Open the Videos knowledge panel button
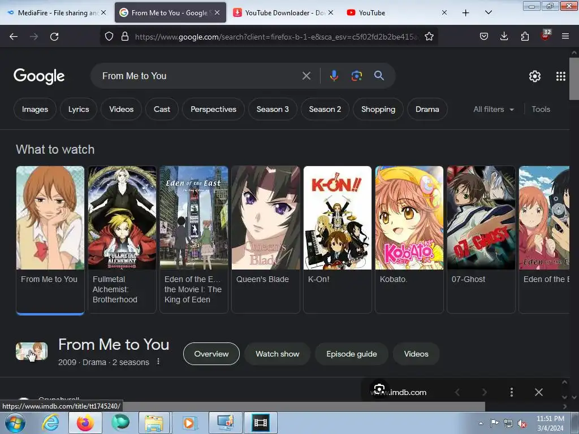This screenshot has width=579, height=434. 416,354
